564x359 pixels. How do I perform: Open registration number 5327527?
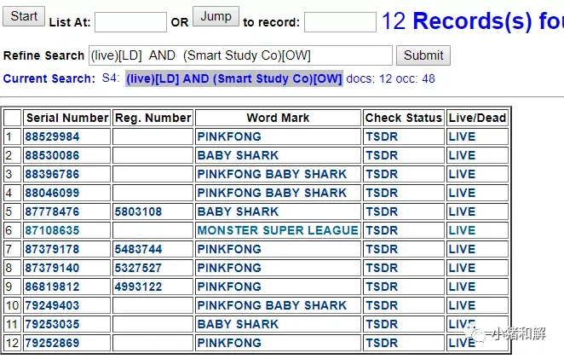point(139,268)
